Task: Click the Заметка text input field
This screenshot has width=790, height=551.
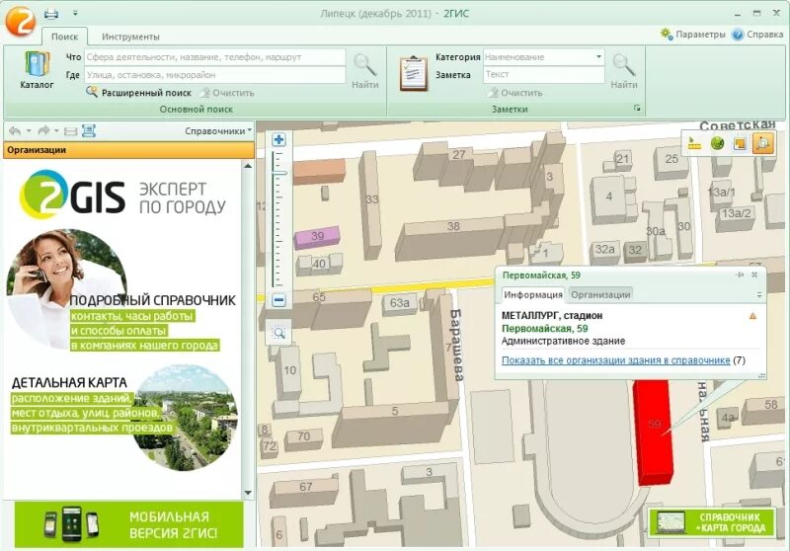Action: pyautogui.click(x=543, y=74)
